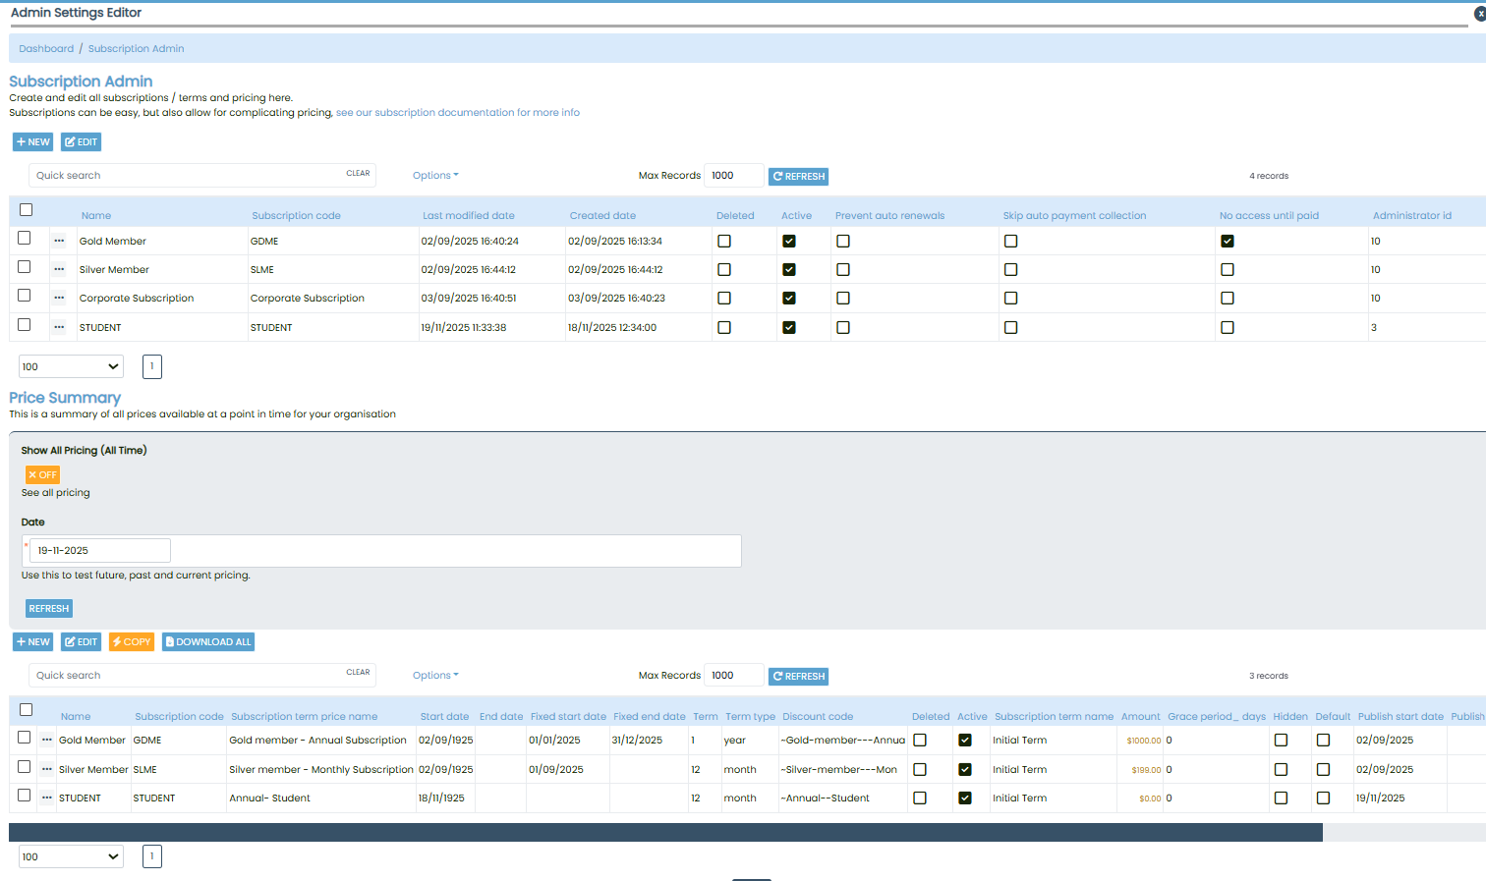The width and height of the screenshot is (1486, 881).
Task: Open the subscription documentation link
Action: [x=457, y=113]
